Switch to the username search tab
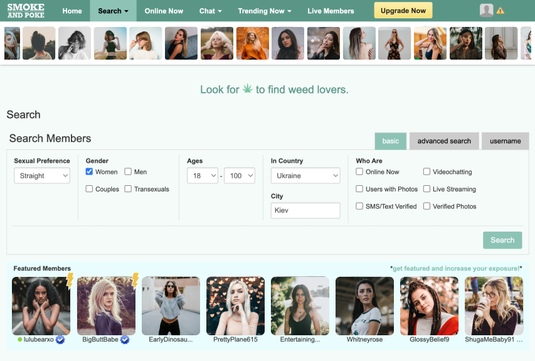The height and width of the screenshot is (361, 535). 506,141
